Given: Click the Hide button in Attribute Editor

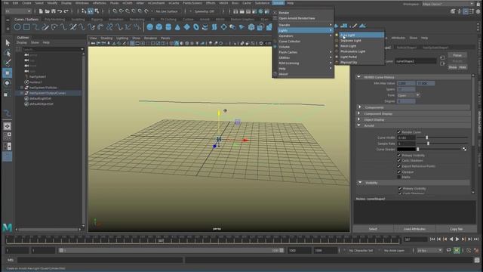Looking at the screenshot, I should coord(463,67).
